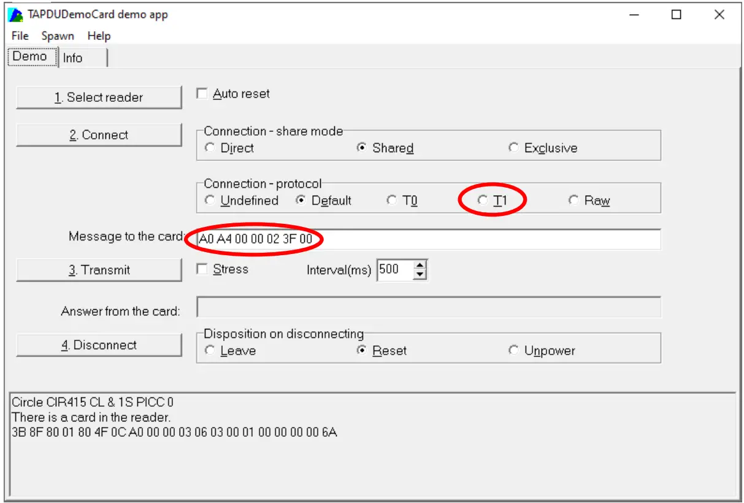Select Unpower disposition on disconnecting
The image size is (744, 503).
click(542, 351)
